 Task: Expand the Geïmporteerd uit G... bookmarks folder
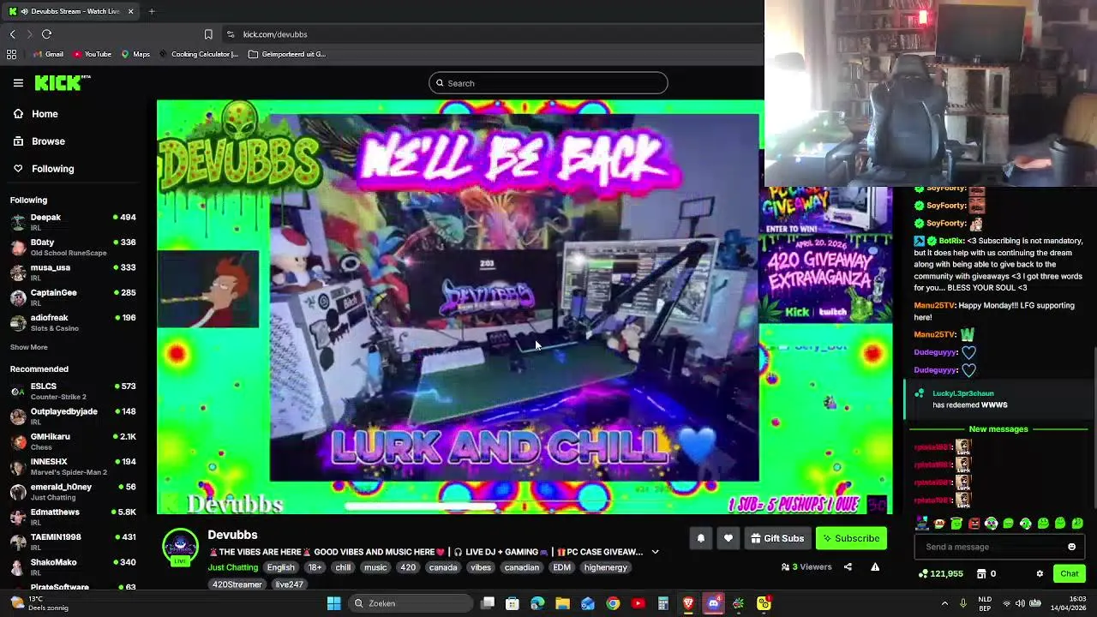287,54
